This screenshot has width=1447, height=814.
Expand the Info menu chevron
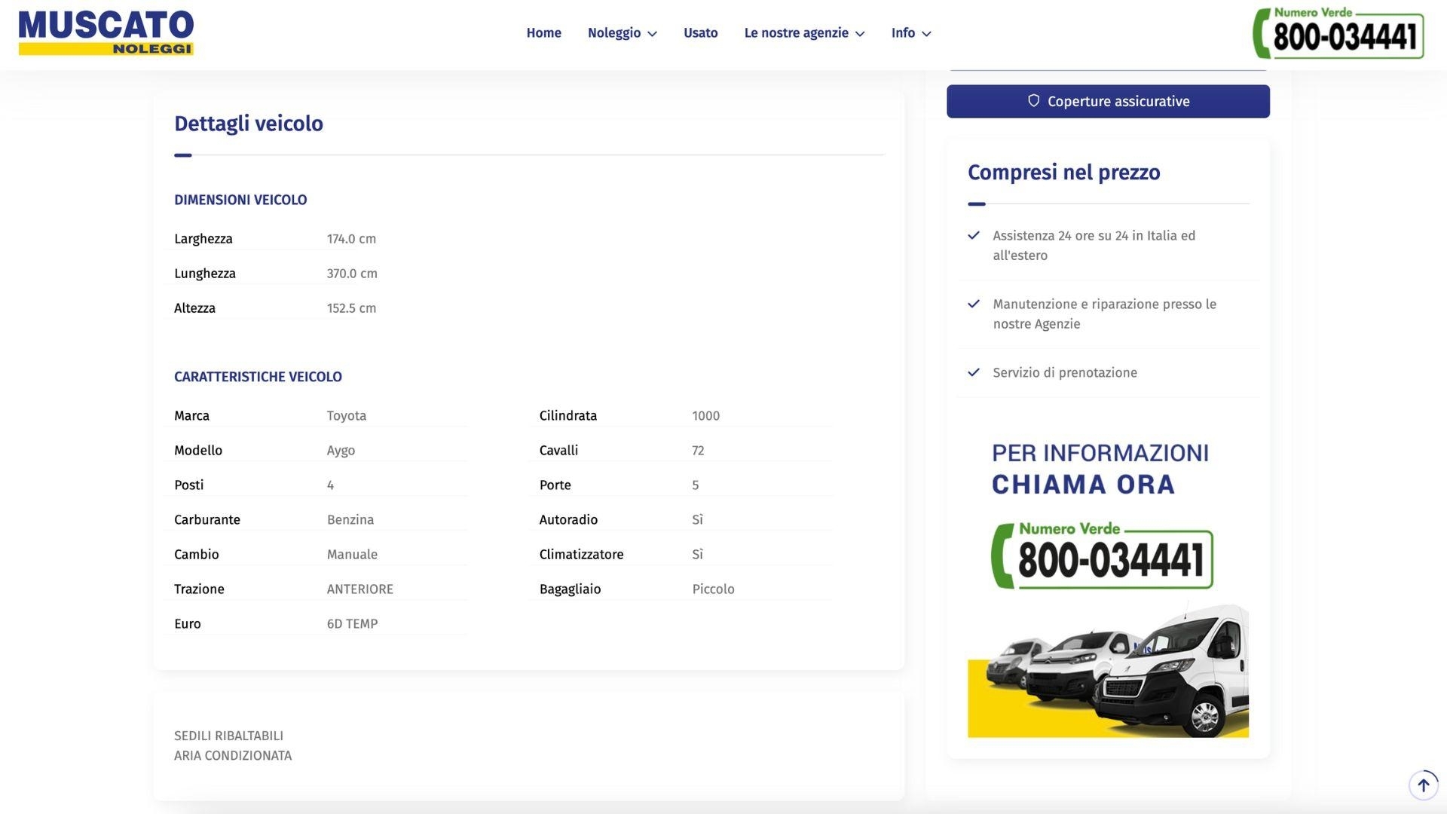click(926, 34)
